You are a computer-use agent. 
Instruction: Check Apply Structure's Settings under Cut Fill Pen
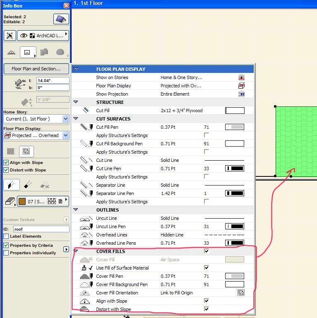pos(207,135)
